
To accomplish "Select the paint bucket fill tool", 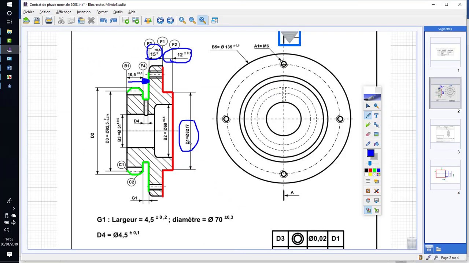I will [376, 144].
